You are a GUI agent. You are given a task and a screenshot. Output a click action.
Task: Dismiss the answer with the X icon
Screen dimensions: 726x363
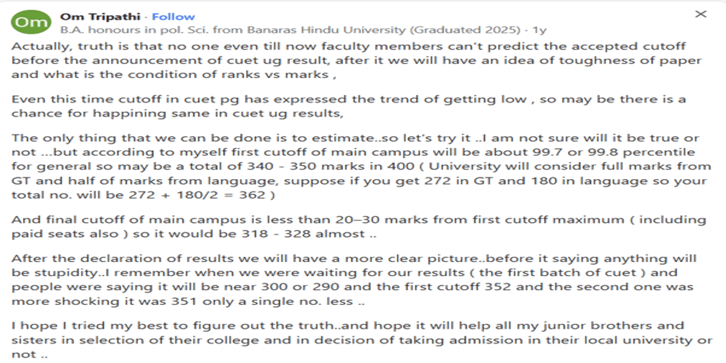701,14
